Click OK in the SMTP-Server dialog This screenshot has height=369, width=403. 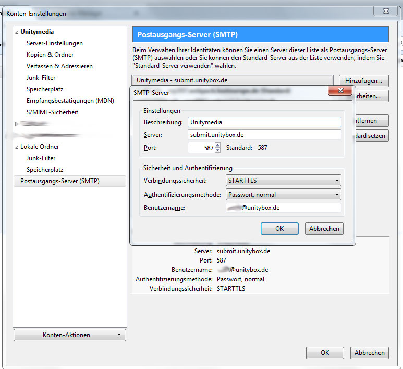pyautogui.click(x=279, y=229)
